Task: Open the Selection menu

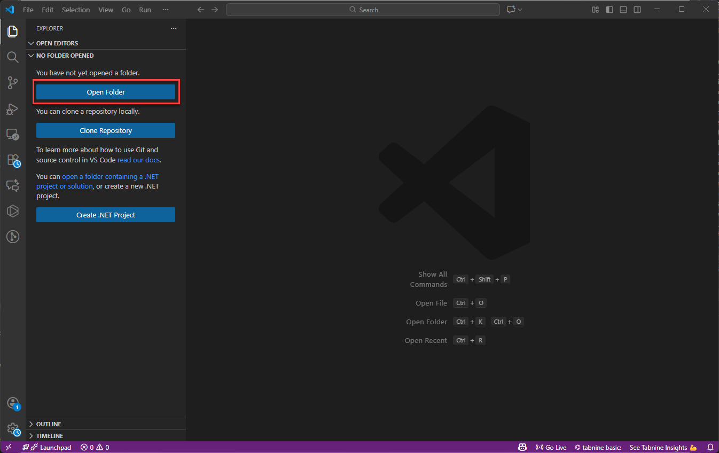Action: (76, 10)
